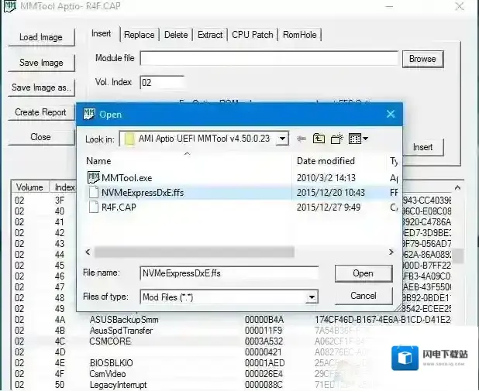
Task: Open the View menu icon
Action: tap(357, 139)
